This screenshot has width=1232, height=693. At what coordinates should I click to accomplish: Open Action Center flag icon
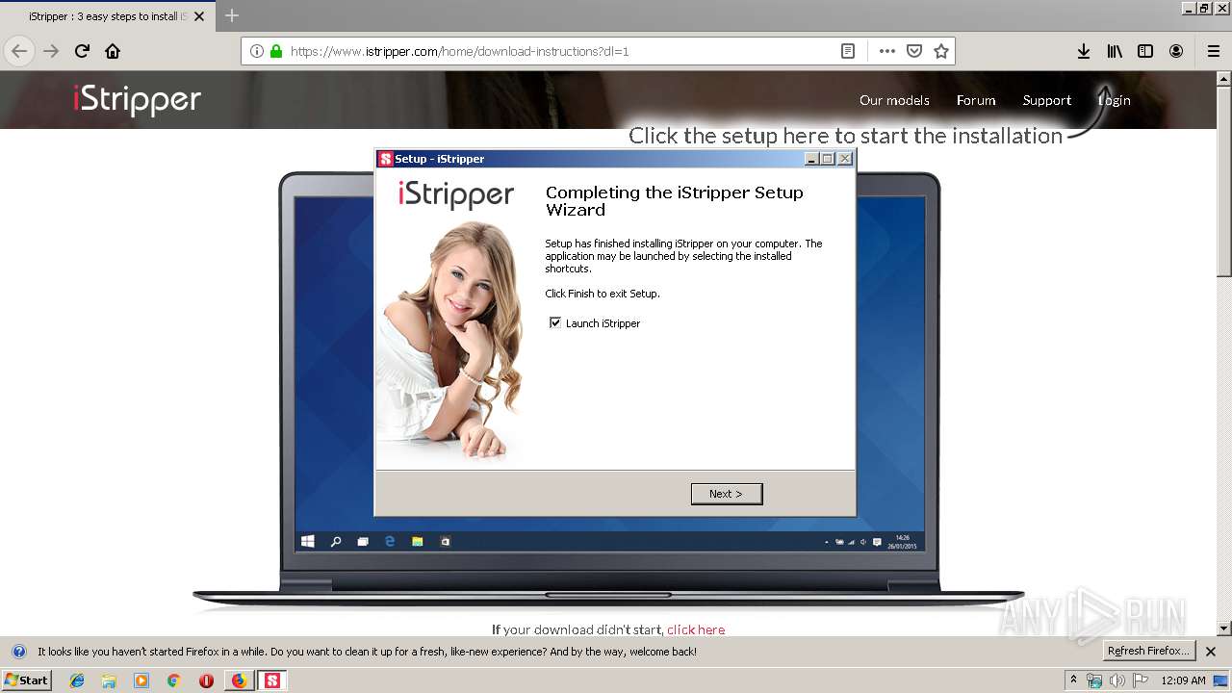(x=1141, y=680)
